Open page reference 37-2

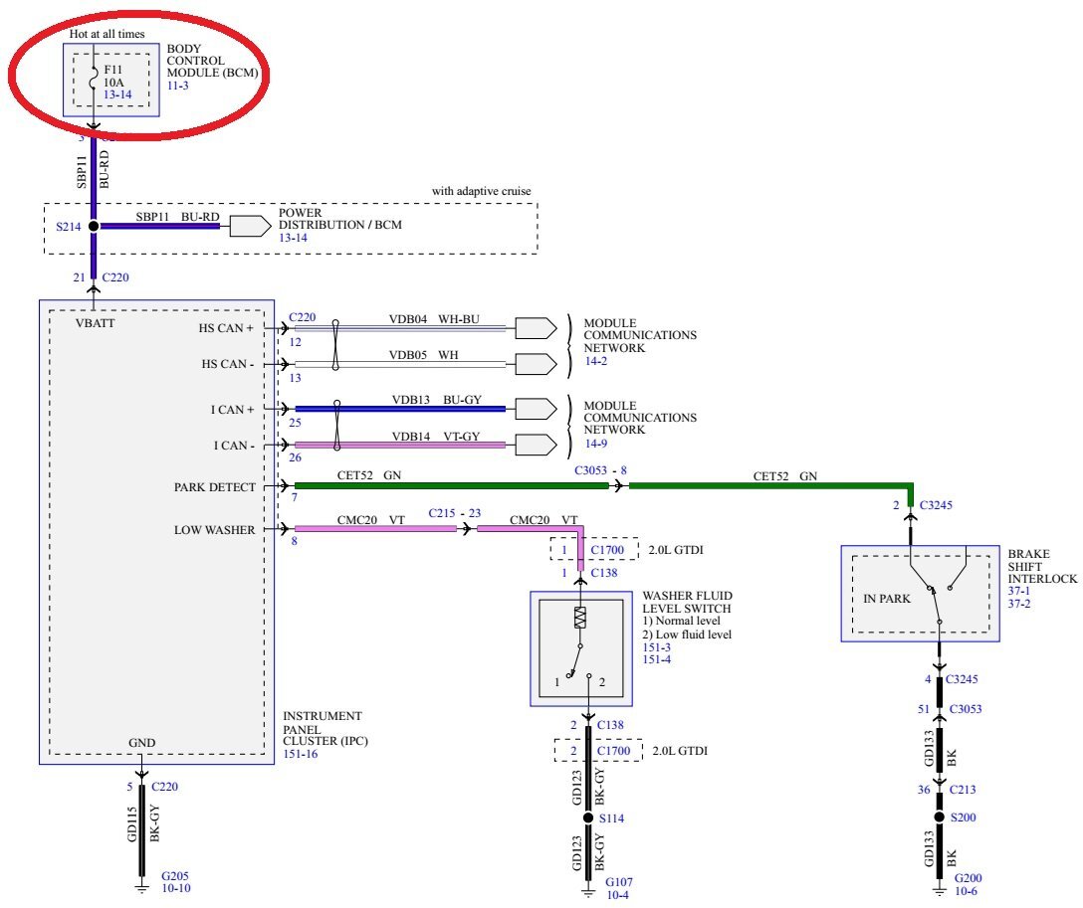[x=1018, y=604]
